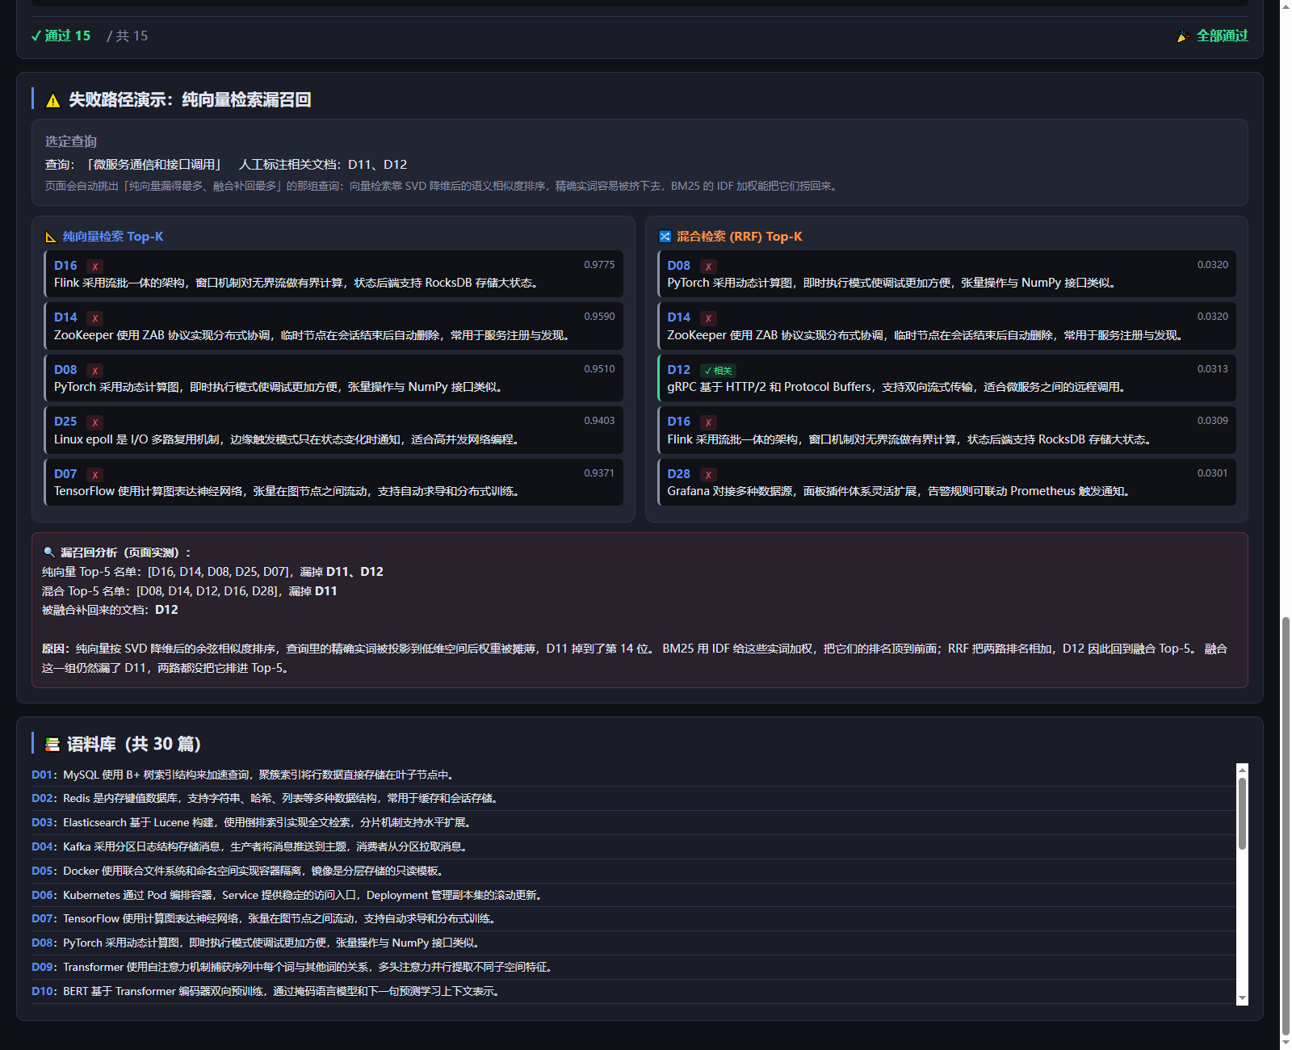The width and height of the screenshot is (1292, 1050).
Task: Click the 全部通过 label
Action: [1222, 36]
